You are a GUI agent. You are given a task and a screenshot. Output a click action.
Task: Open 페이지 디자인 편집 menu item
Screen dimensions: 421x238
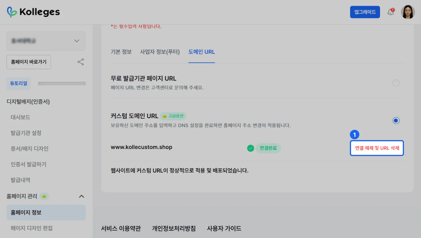[32, 228]
